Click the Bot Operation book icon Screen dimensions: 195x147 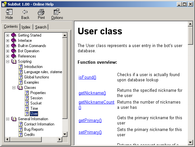click(14, 51)
